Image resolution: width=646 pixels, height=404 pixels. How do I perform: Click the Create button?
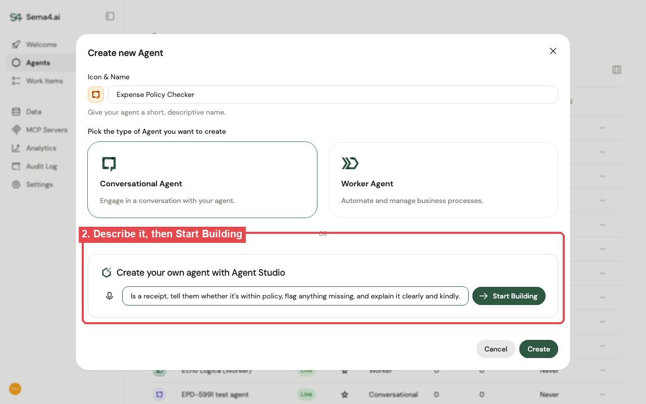(x=539, y=349)
